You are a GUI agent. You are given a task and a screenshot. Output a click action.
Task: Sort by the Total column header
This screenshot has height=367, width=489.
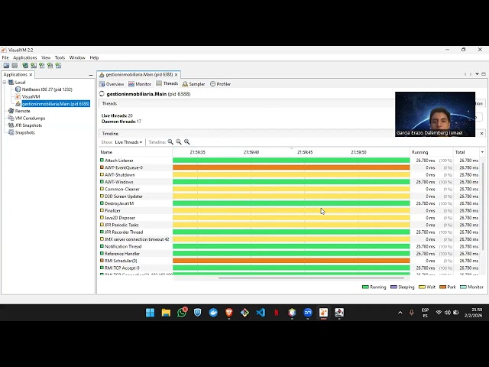[x=467, y=152]
